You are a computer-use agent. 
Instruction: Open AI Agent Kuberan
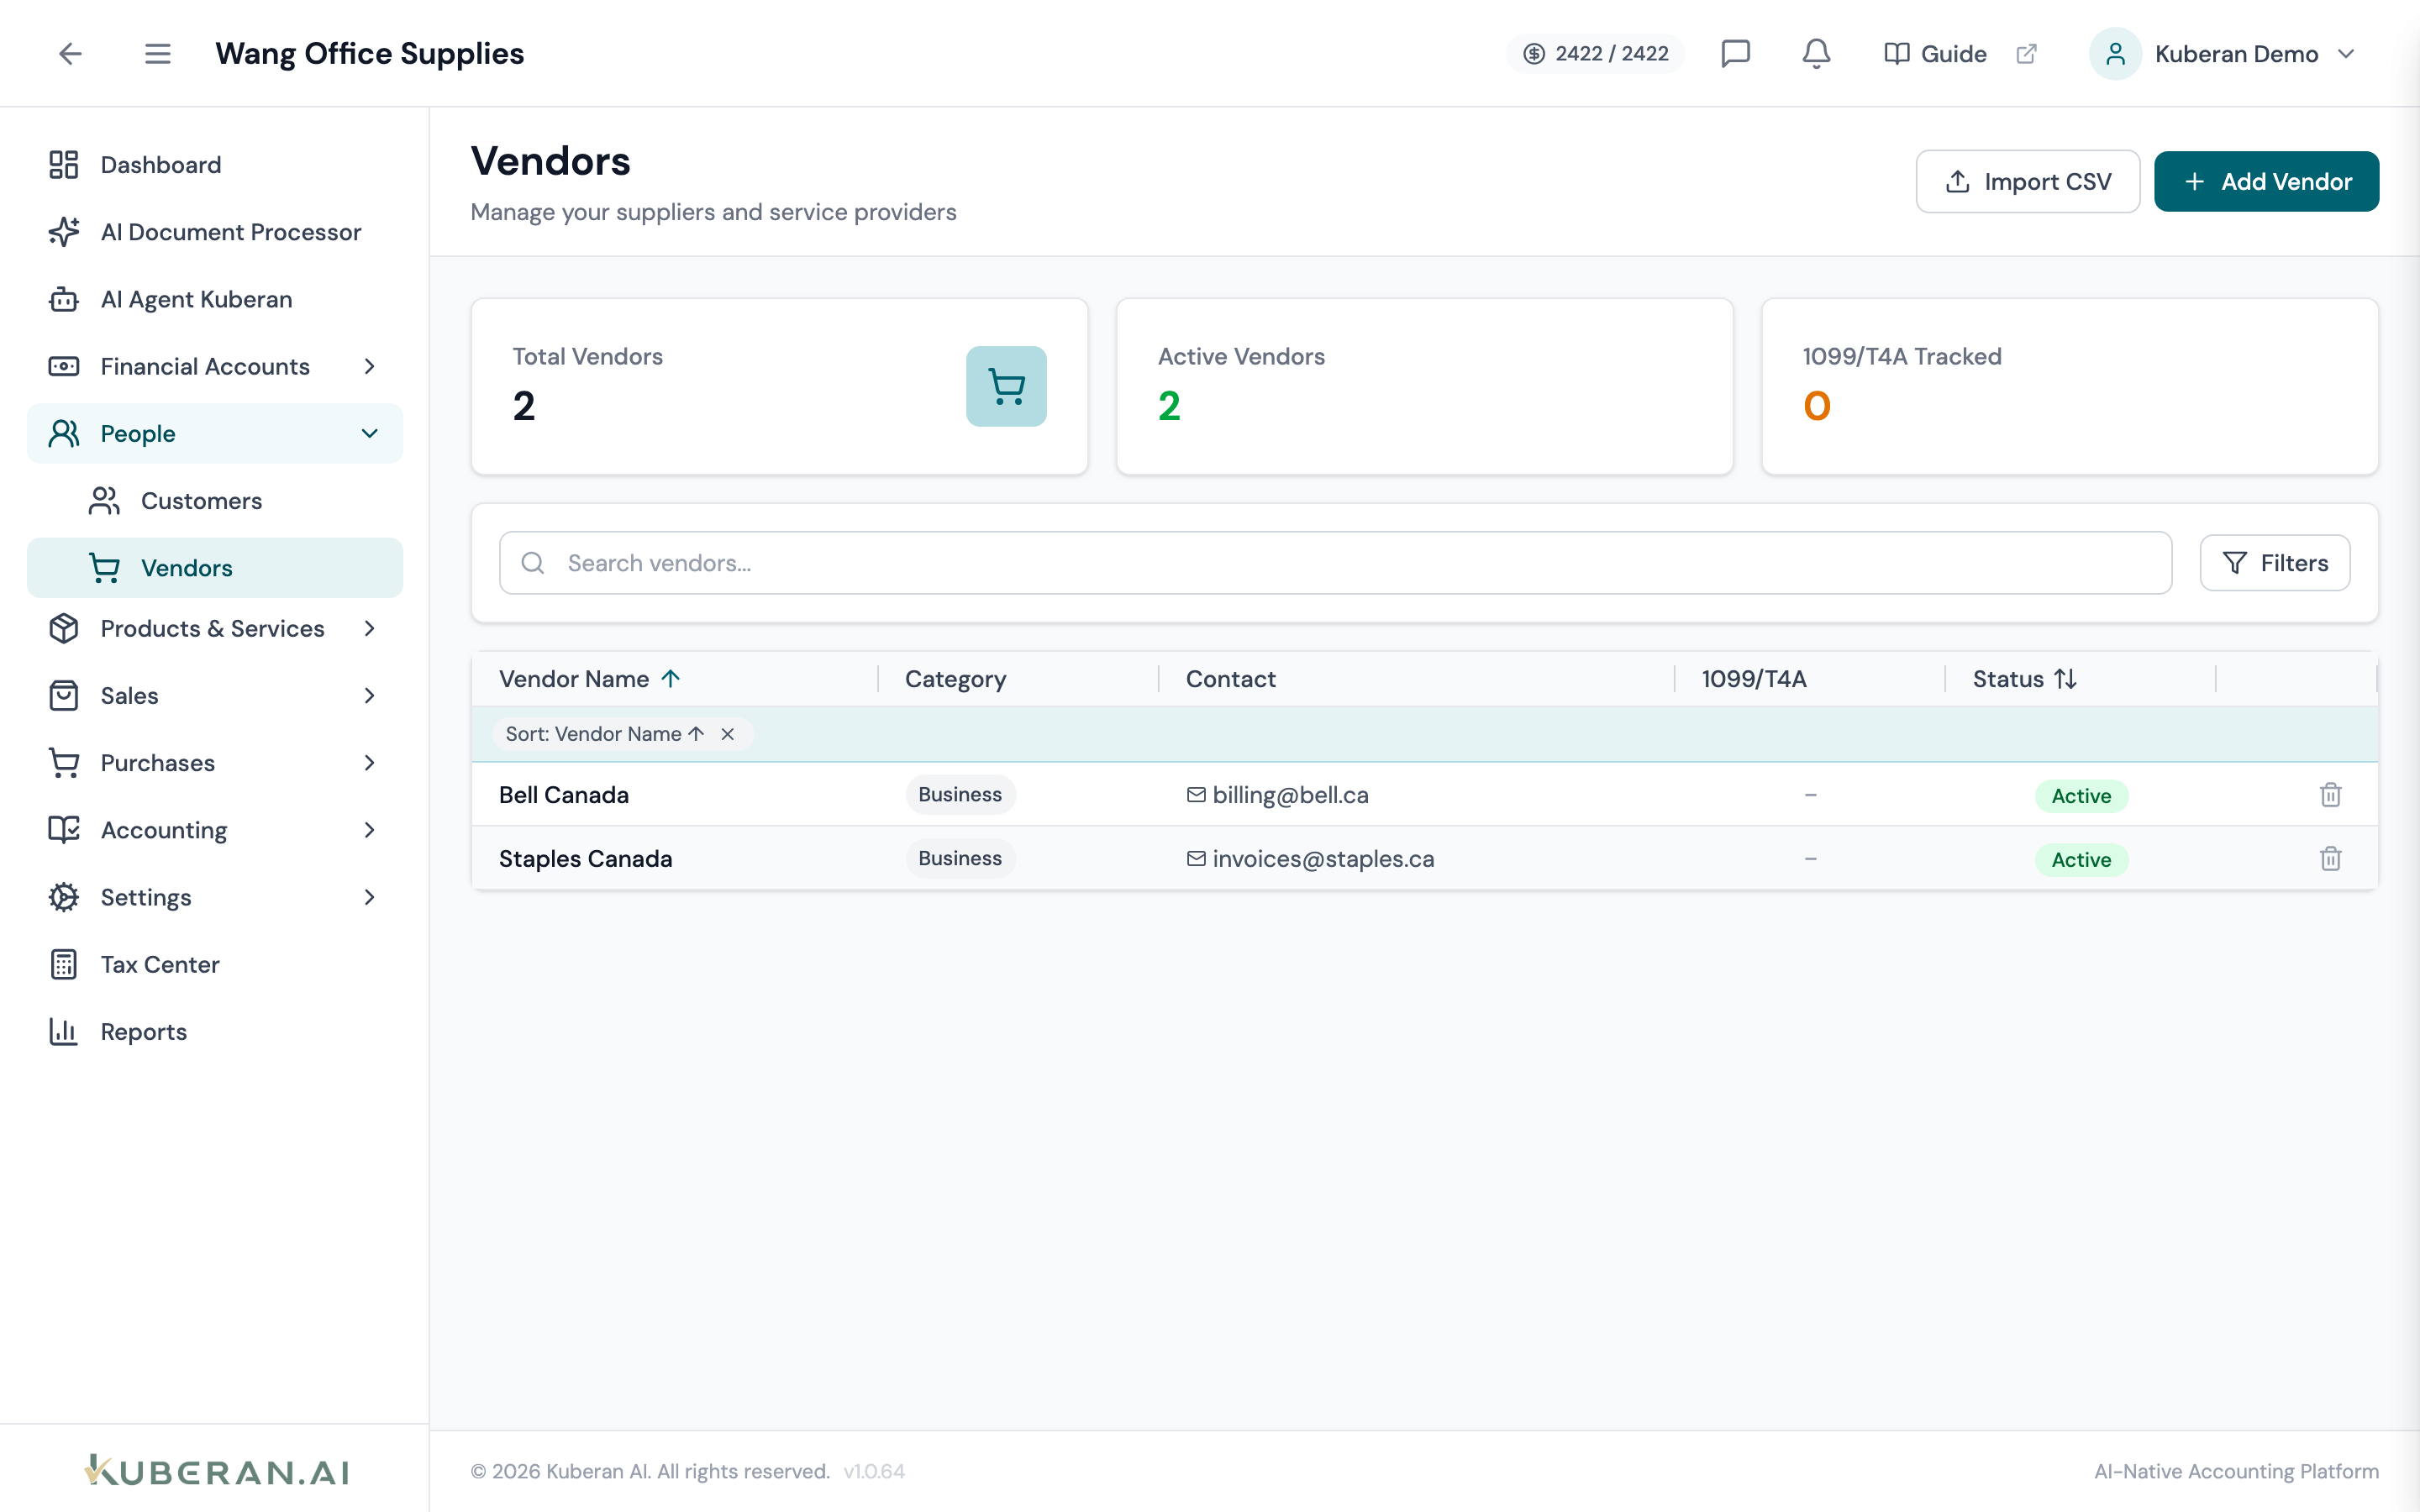coord(215,299)
